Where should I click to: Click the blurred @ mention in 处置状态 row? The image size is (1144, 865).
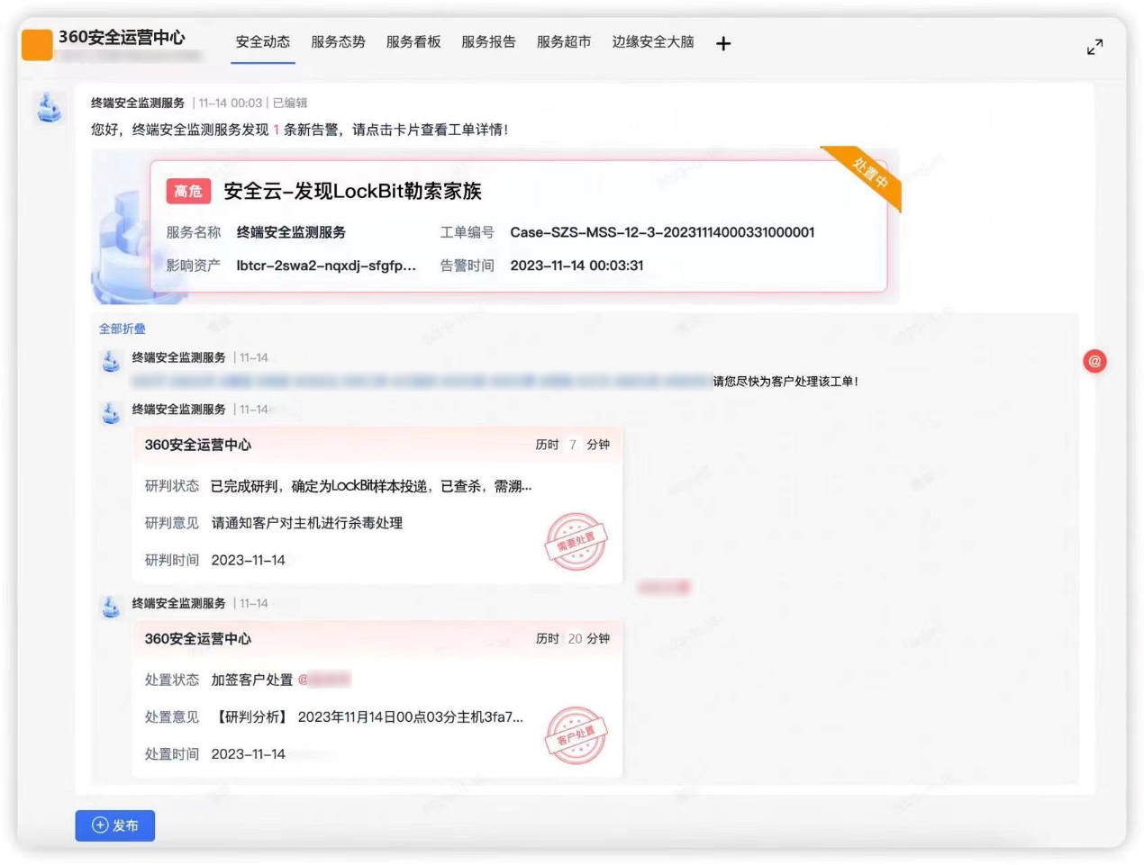click(x=324, y=680)
